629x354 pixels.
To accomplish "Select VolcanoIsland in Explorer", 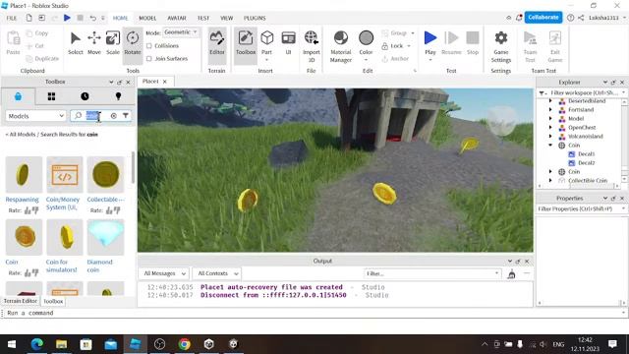I will point(586,136).
